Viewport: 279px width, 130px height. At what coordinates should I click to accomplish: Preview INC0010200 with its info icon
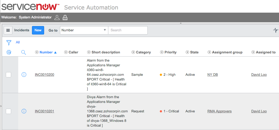point(24,75)
